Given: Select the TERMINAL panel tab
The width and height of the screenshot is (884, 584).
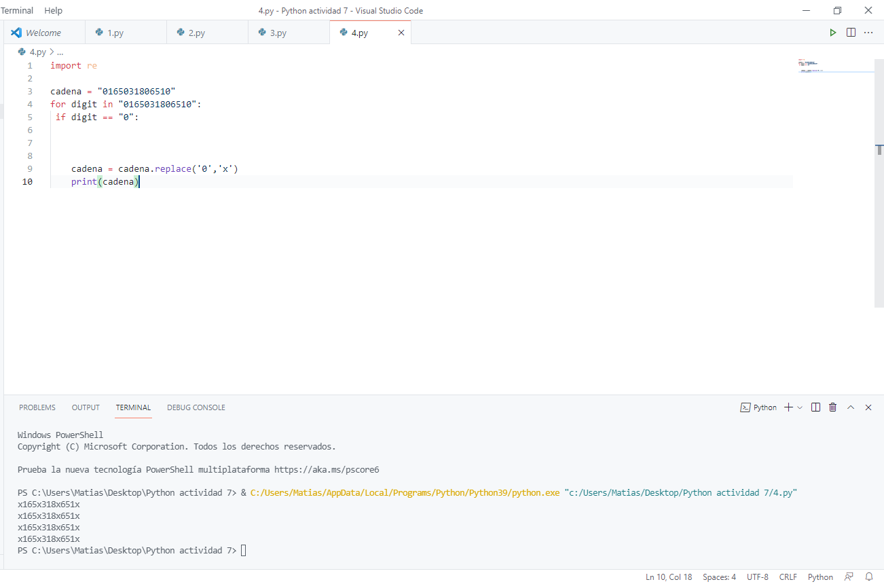Looking at the screenshot, I should [x=133, y=407].
